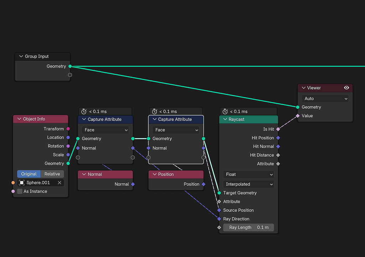Click the Raycast Attribute input socket
Viewport: 365px width, 257px height.
219,202
